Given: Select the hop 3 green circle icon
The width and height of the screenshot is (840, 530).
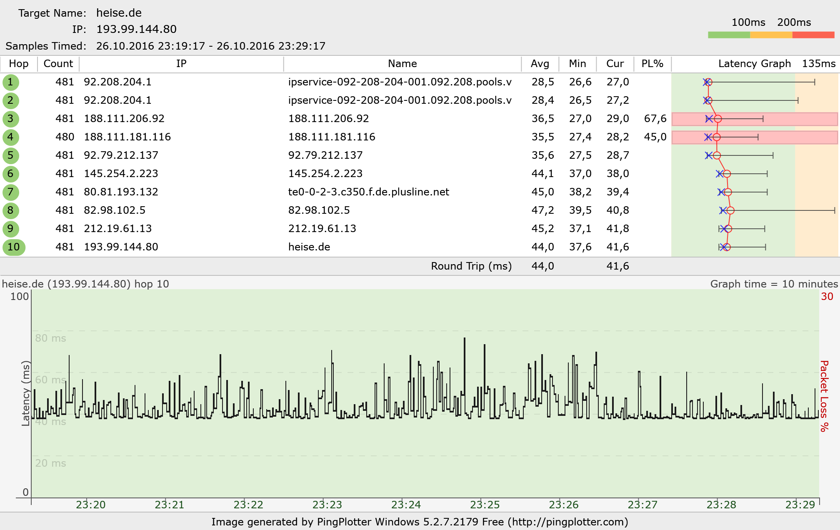Looking at the screenshot, I should [10, 119].
